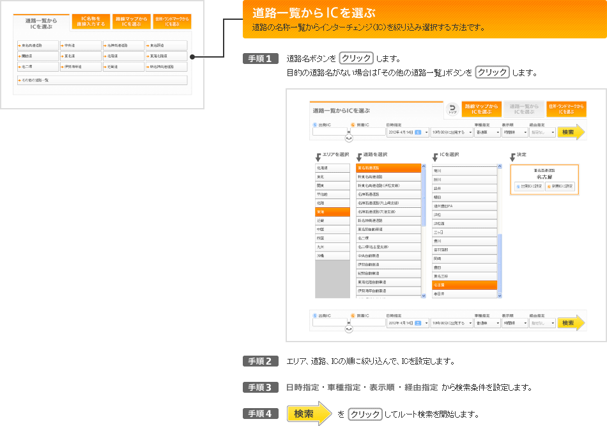
Task: Select 沖縄 in area list
Action: (332, 255)
